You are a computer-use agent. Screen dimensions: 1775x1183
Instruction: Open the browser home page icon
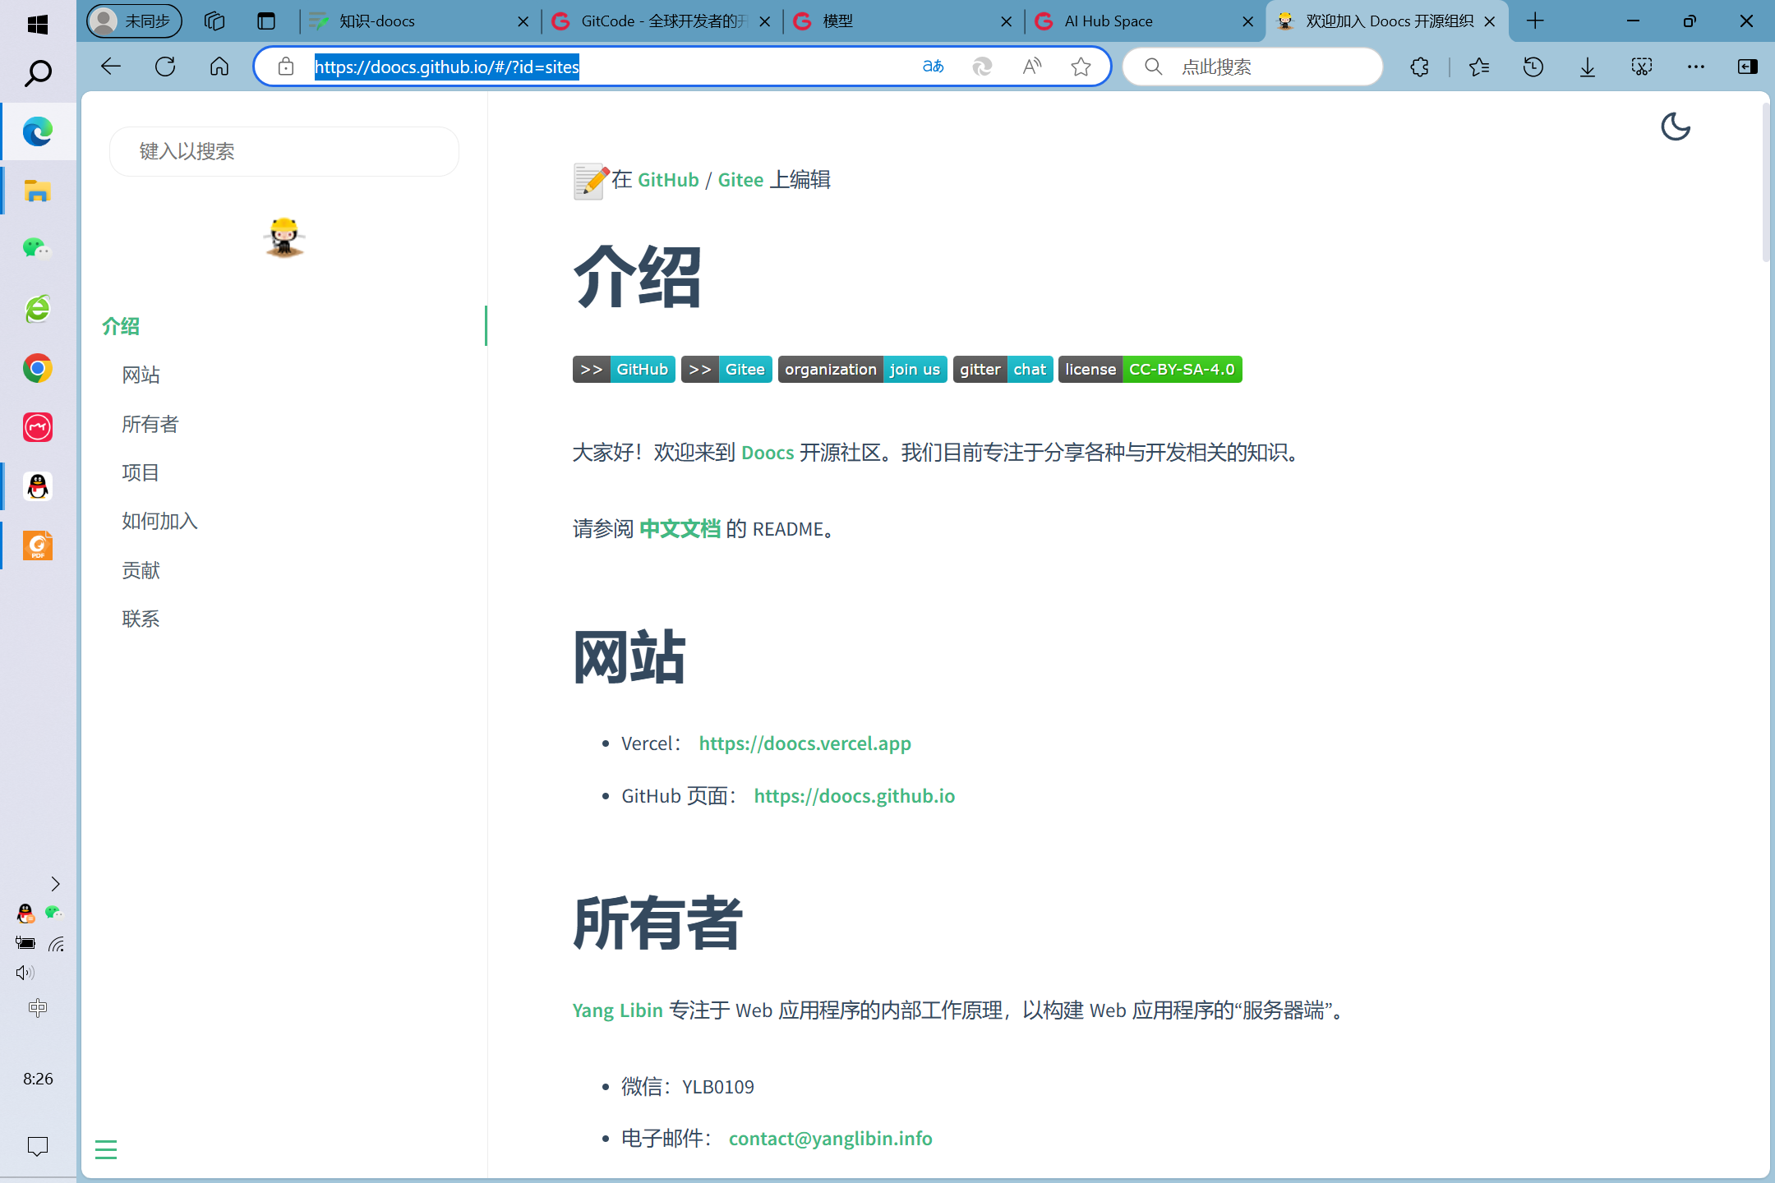pos(219,67)
